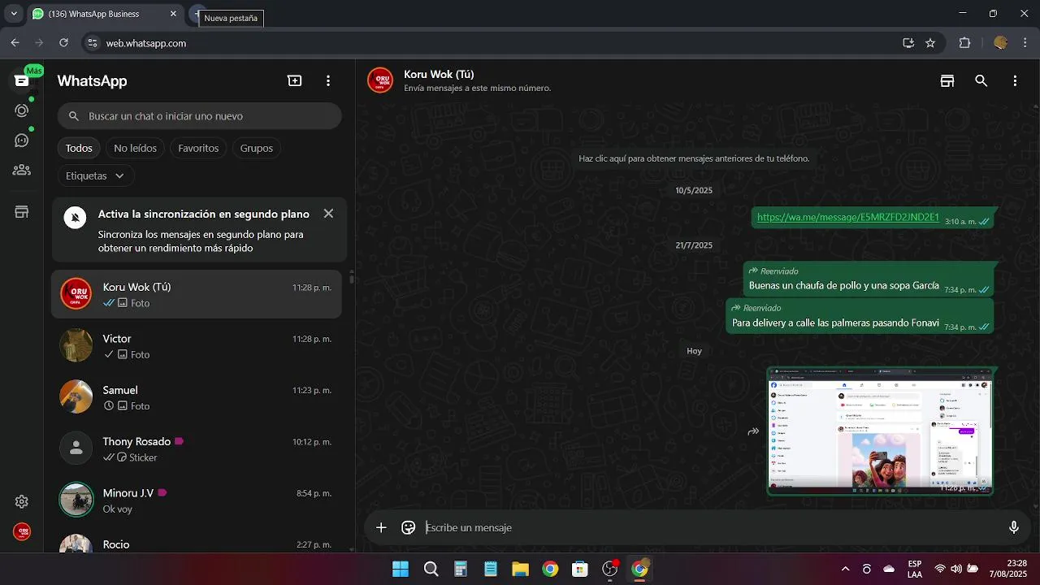Open the emoji picker
1040x585 pixels.
(409, 527)
